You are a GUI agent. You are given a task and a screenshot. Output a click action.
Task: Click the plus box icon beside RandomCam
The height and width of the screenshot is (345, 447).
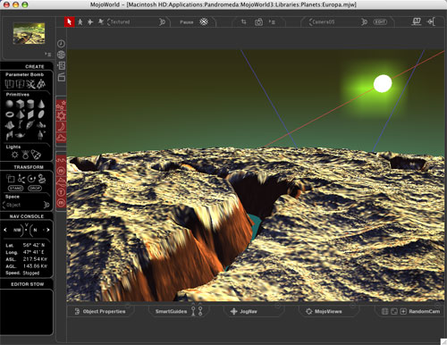coord(403,311)
